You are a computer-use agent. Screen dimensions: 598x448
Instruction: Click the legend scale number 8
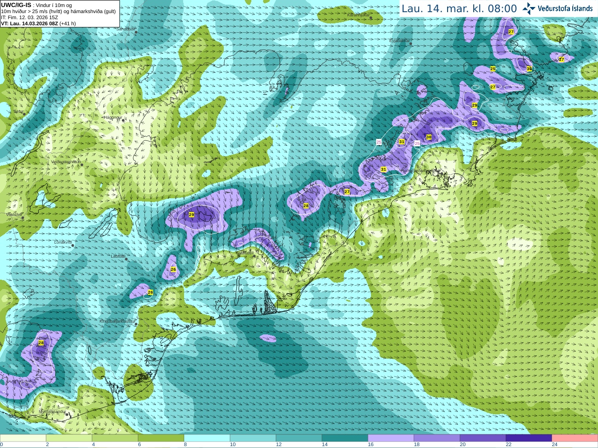coord(185,445)
